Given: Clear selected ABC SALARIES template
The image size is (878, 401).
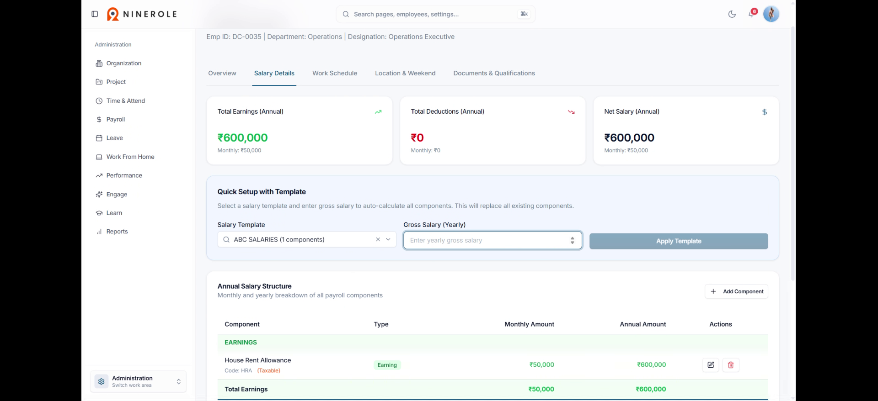Looking at the screenshot, I should pyautogui.click(x=378, y=239).
